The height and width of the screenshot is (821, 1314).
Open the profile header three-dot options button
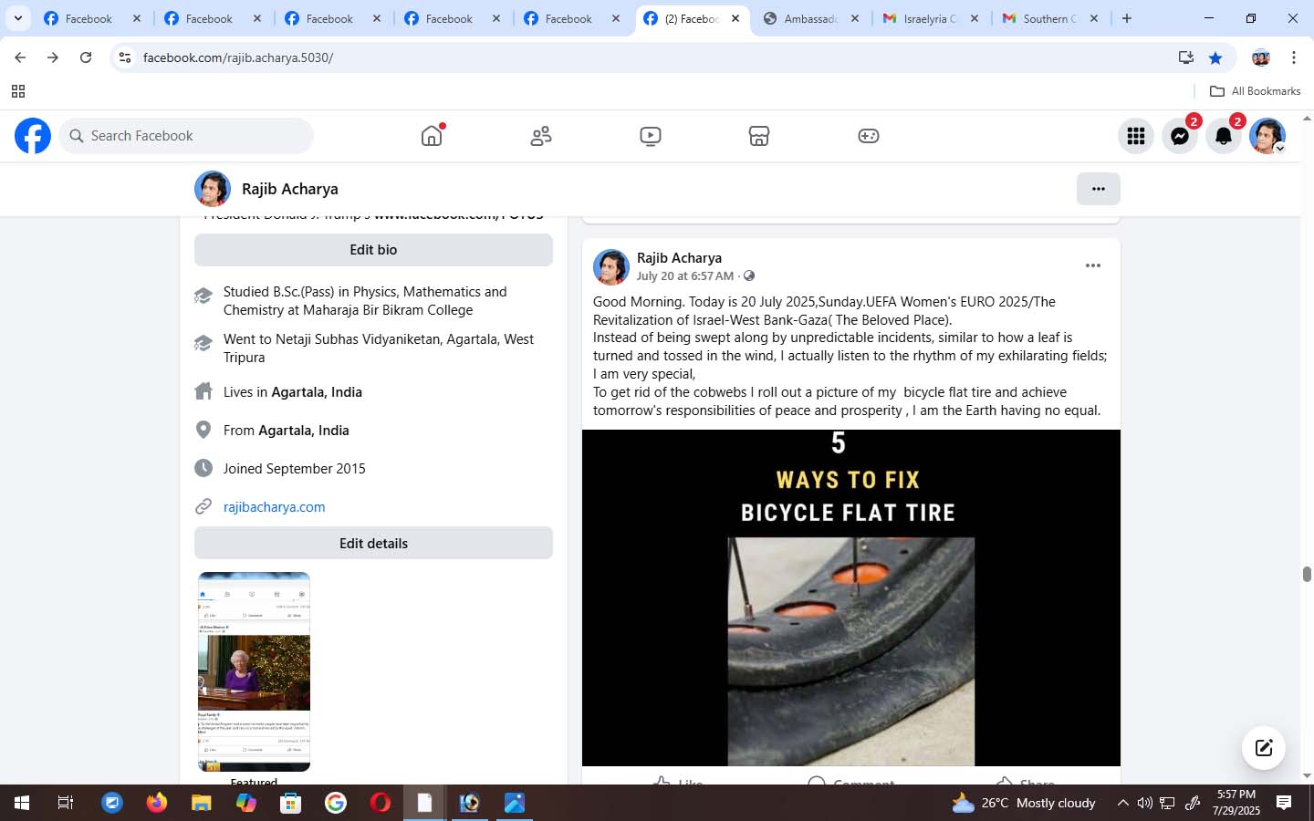click(x=1099, y=189)
